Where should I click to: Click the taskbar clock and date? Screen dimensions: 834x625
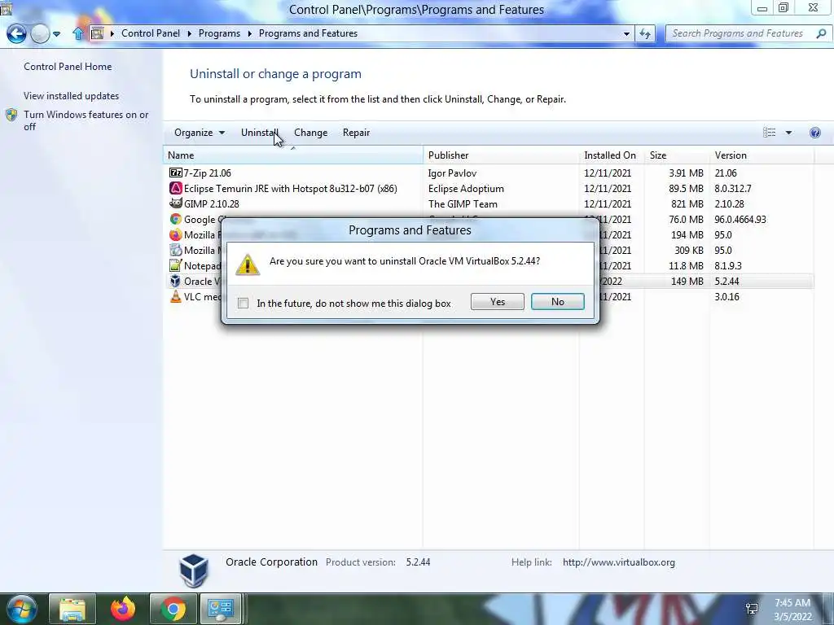[792, 610]
